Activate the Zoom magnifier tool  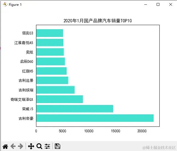click(39, 146)
